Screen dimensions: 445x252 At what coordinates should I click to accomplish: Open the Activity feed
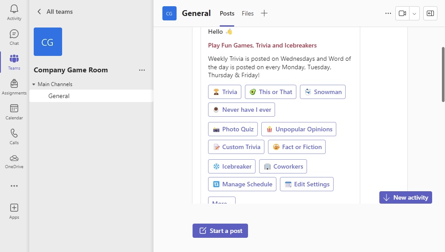[x=14, y=13]
